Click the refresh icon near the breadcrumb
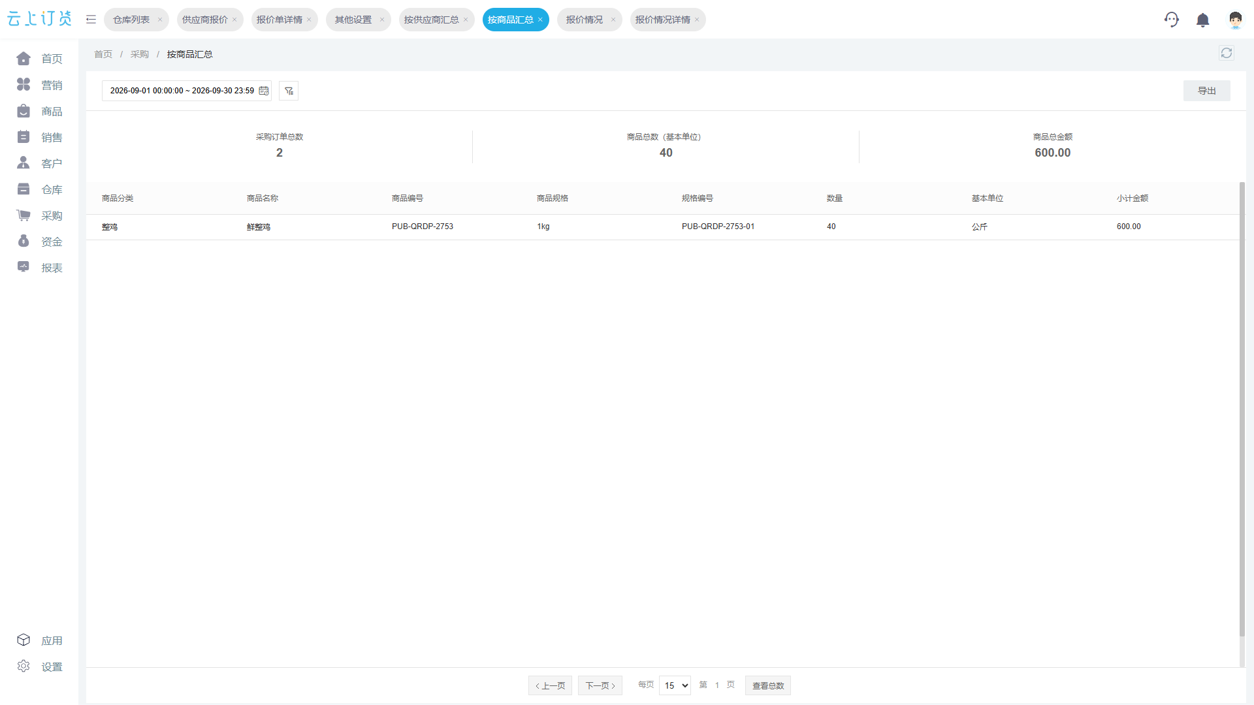The height and width of the screenshot is (705, 1254). pyautogui.click(x=1227, y=54)
